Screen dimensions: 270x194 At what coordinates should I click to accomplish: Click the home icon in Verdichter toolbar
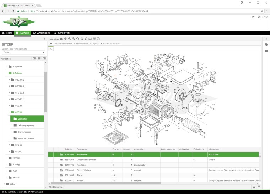(61, 39)
